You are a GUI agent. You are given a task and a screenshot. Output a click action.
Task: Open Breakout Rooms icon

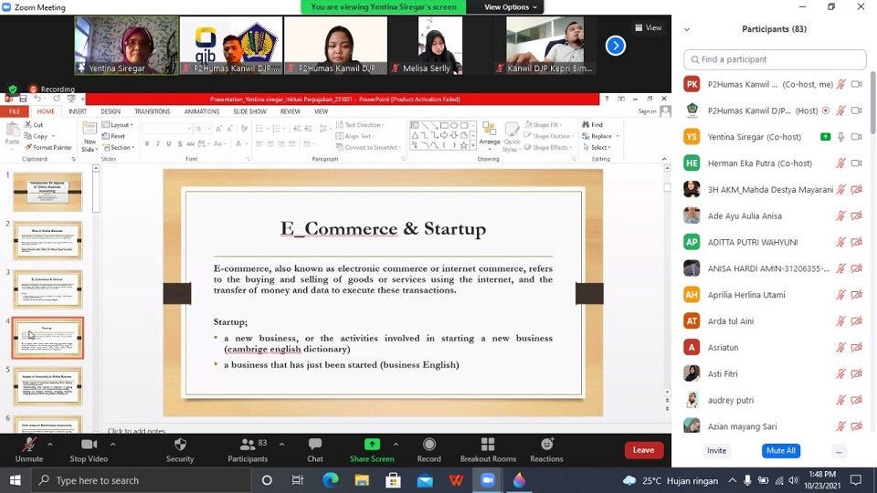488,446
